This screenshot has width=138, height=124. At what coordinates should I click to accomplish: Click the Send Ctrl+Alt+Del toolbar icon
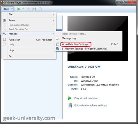tap(28, 9)
